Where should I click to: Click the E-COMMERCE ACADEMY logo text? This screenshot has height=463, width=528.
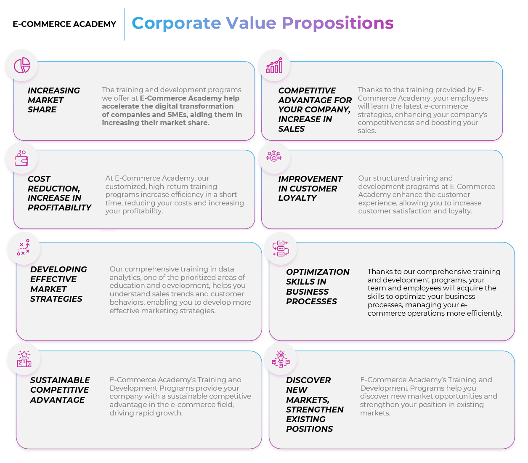64,24
